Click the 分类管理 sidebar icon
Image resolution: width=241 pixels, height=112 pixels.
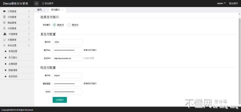(x=4, y=17)
